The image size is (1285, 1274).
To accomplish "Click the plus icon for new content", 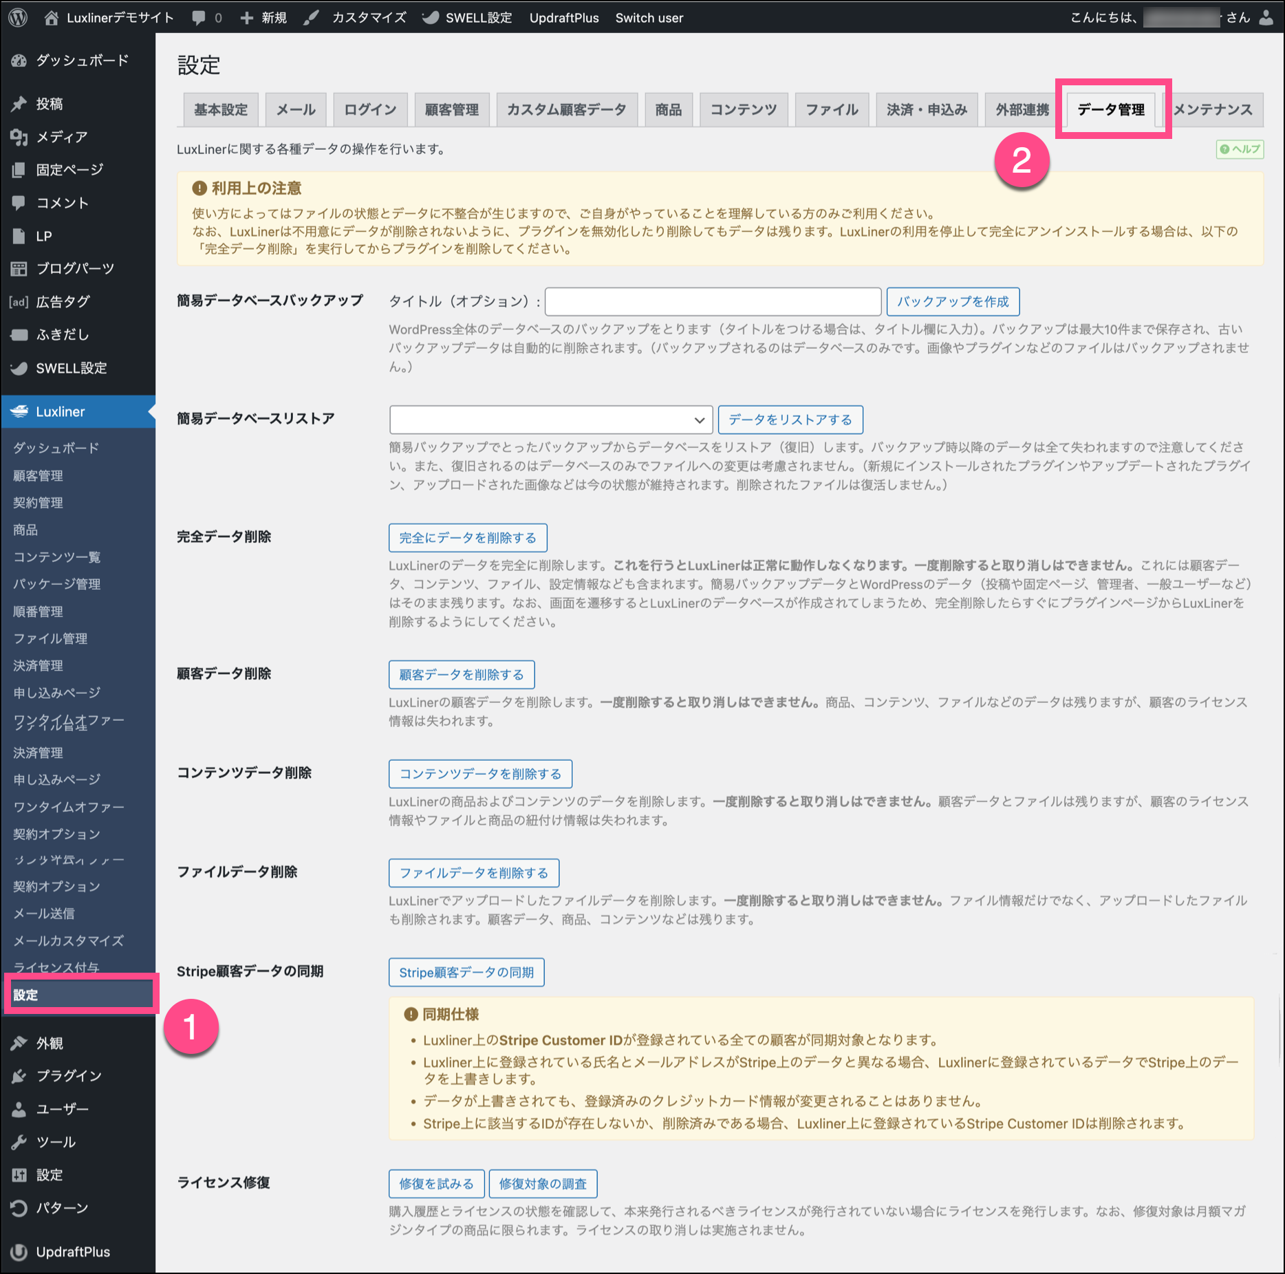I will tap(246, 18).
